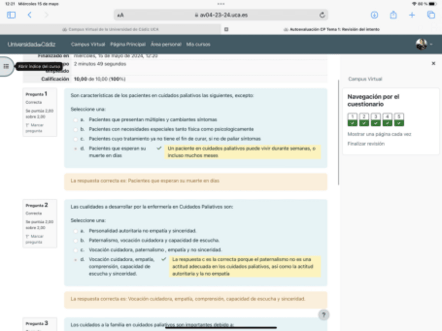Click the page vertical scrollbar
This screenshot has width=442, height=331.
(x=339, y=132)
